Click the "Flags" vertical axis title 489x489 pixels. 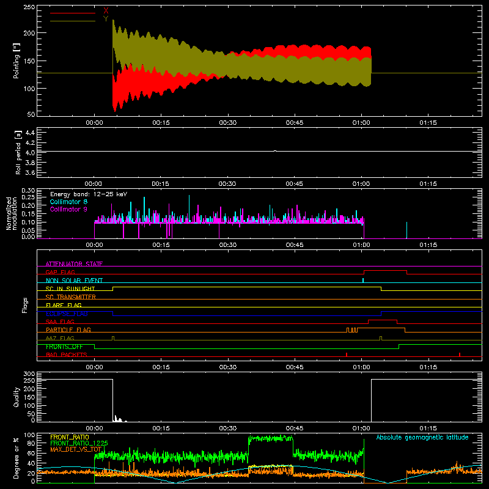click(x=25, y=305)
